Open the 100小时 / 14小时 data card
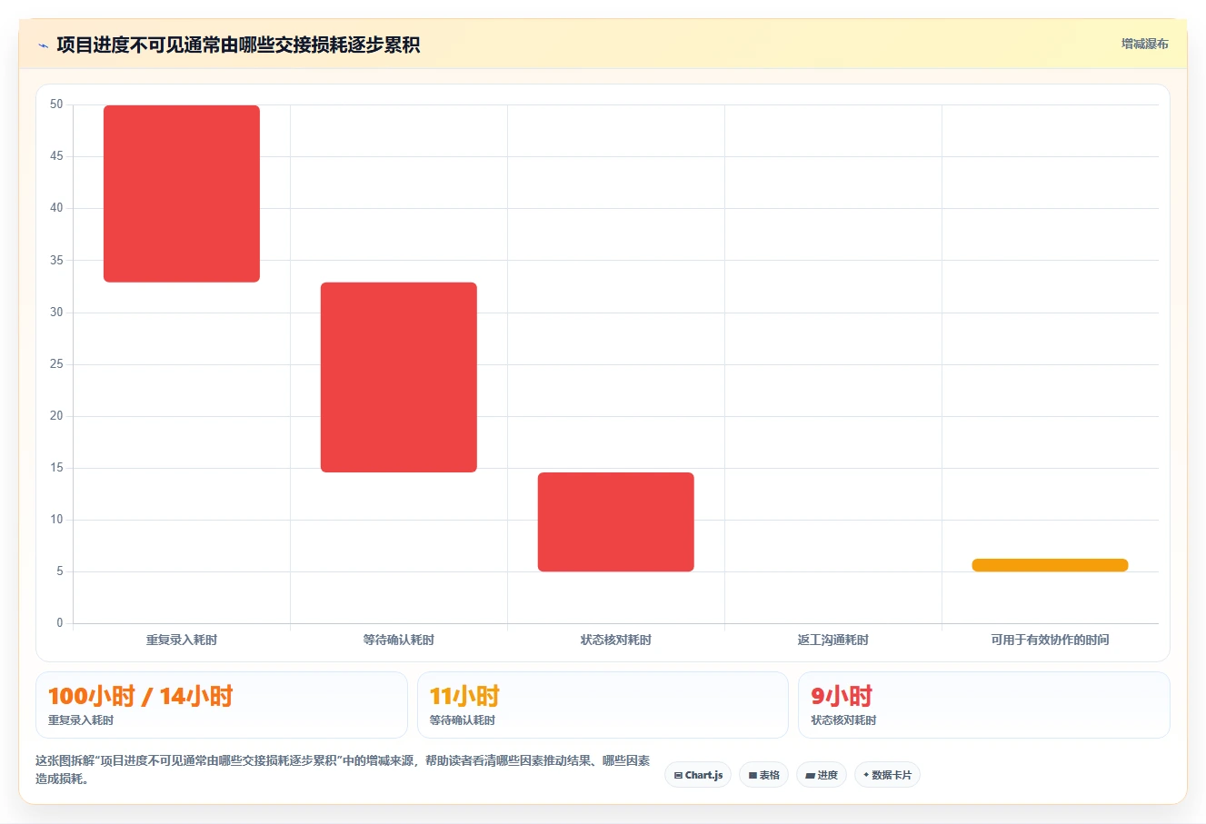 coord(222,705)
